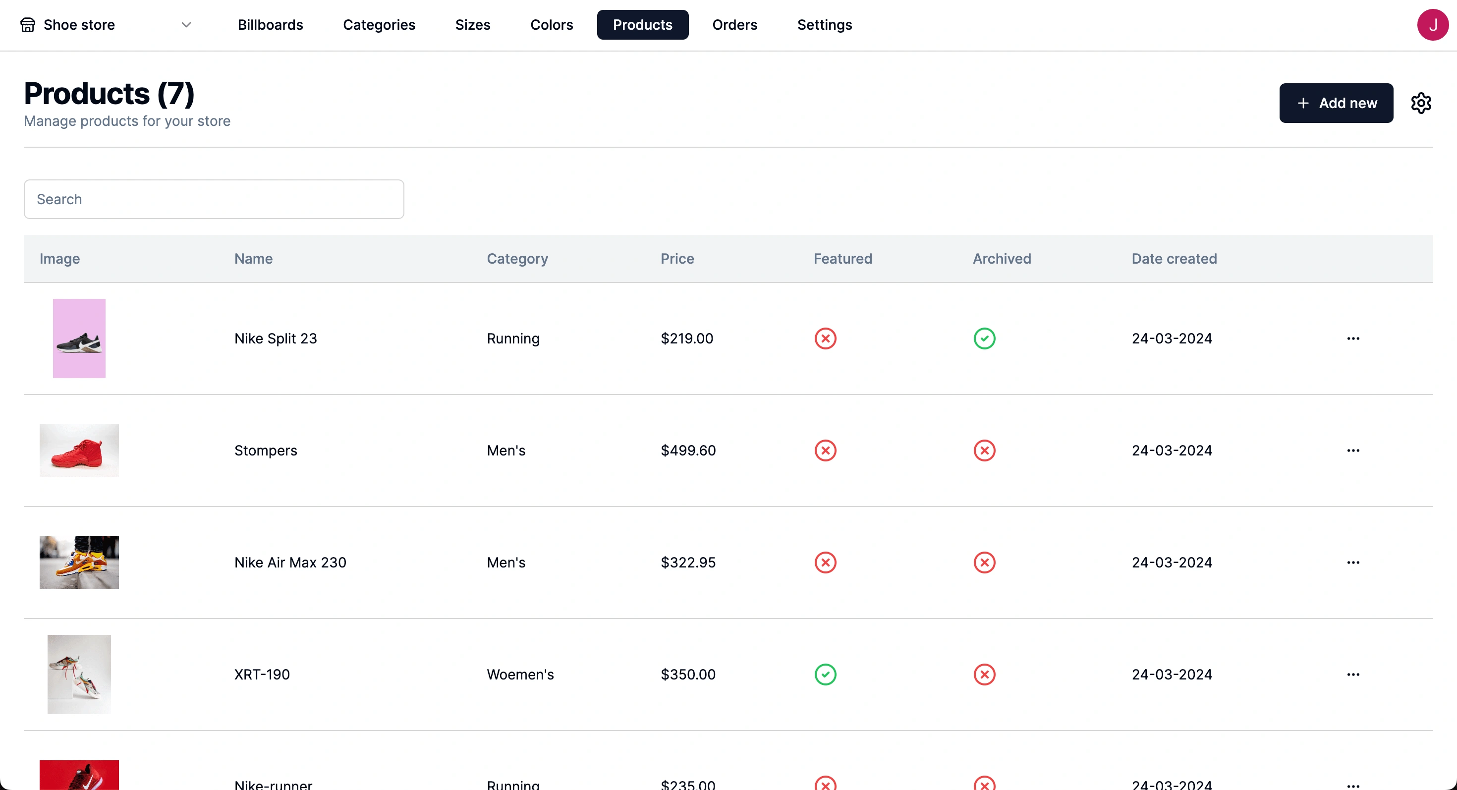Select the Nike Split 23 name cell
The width and height of the screenshot is (1457, 790).
coord(276,338)
